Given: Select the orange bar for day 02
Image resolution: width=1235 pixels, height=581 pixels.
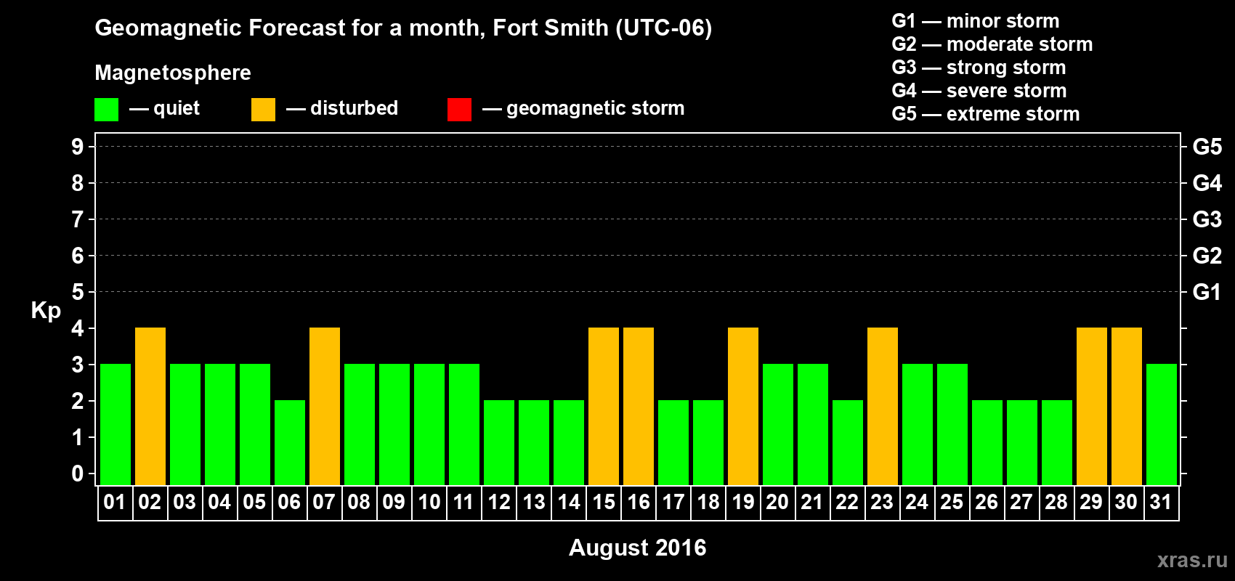Looking at the screenshot, I should coord(150,407).
